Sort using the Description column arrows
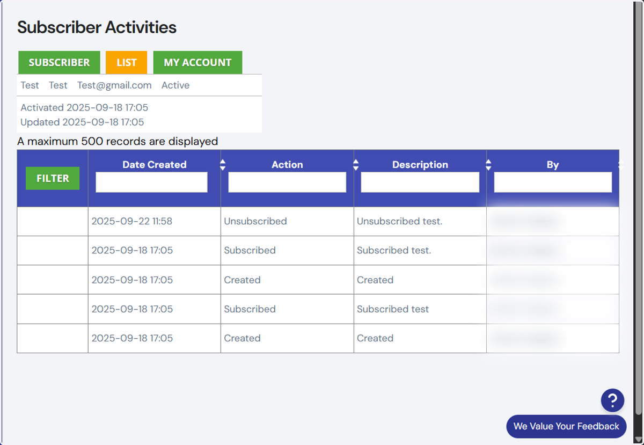 (x=488, y=165)
